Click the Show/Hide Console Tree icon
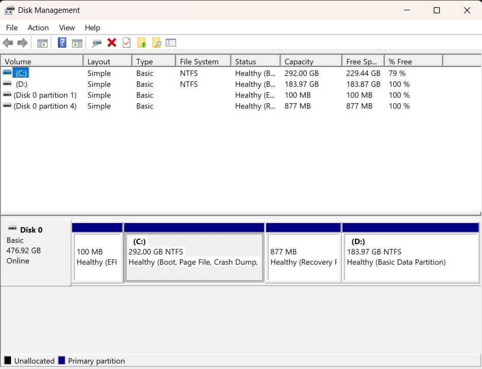 click(x=42, y=43)
